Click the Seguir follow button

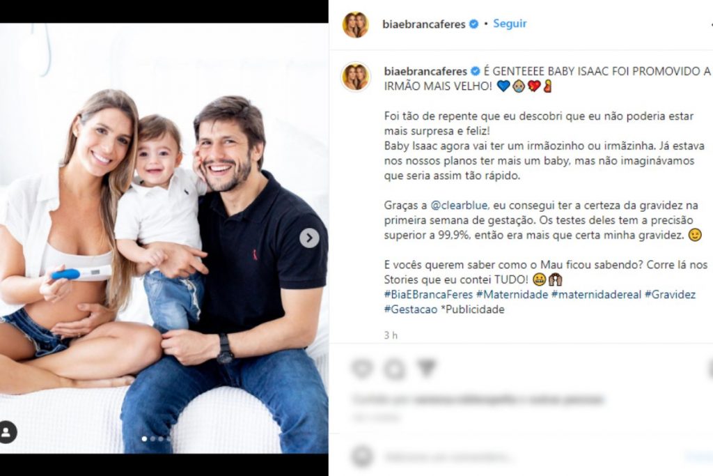click(x=510, y=24)
